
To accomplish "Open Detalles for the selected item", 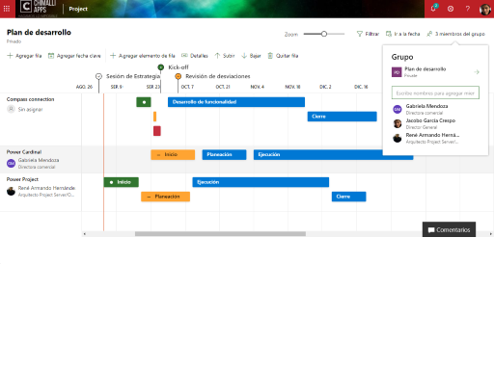I will [x=195, y=56].
